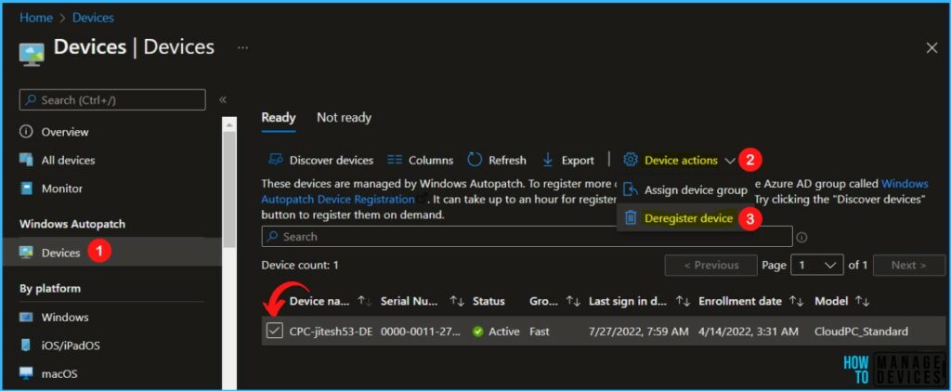Viewport: 951px width, 391px height.
Task: Click the green Active status icon
Action: [x=478, y=332]
